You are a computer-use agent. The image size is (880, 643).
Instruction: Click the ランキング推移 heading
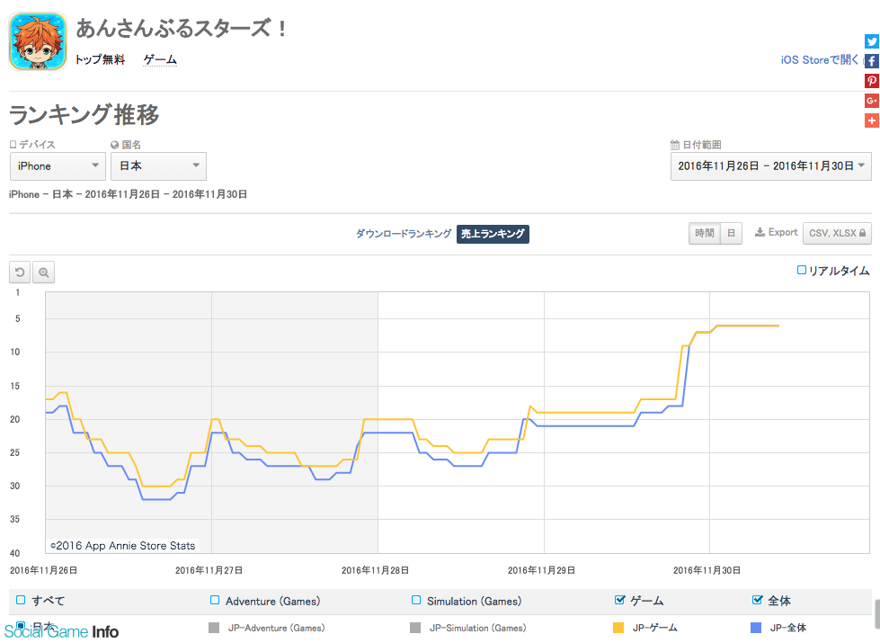pos(84,114)
